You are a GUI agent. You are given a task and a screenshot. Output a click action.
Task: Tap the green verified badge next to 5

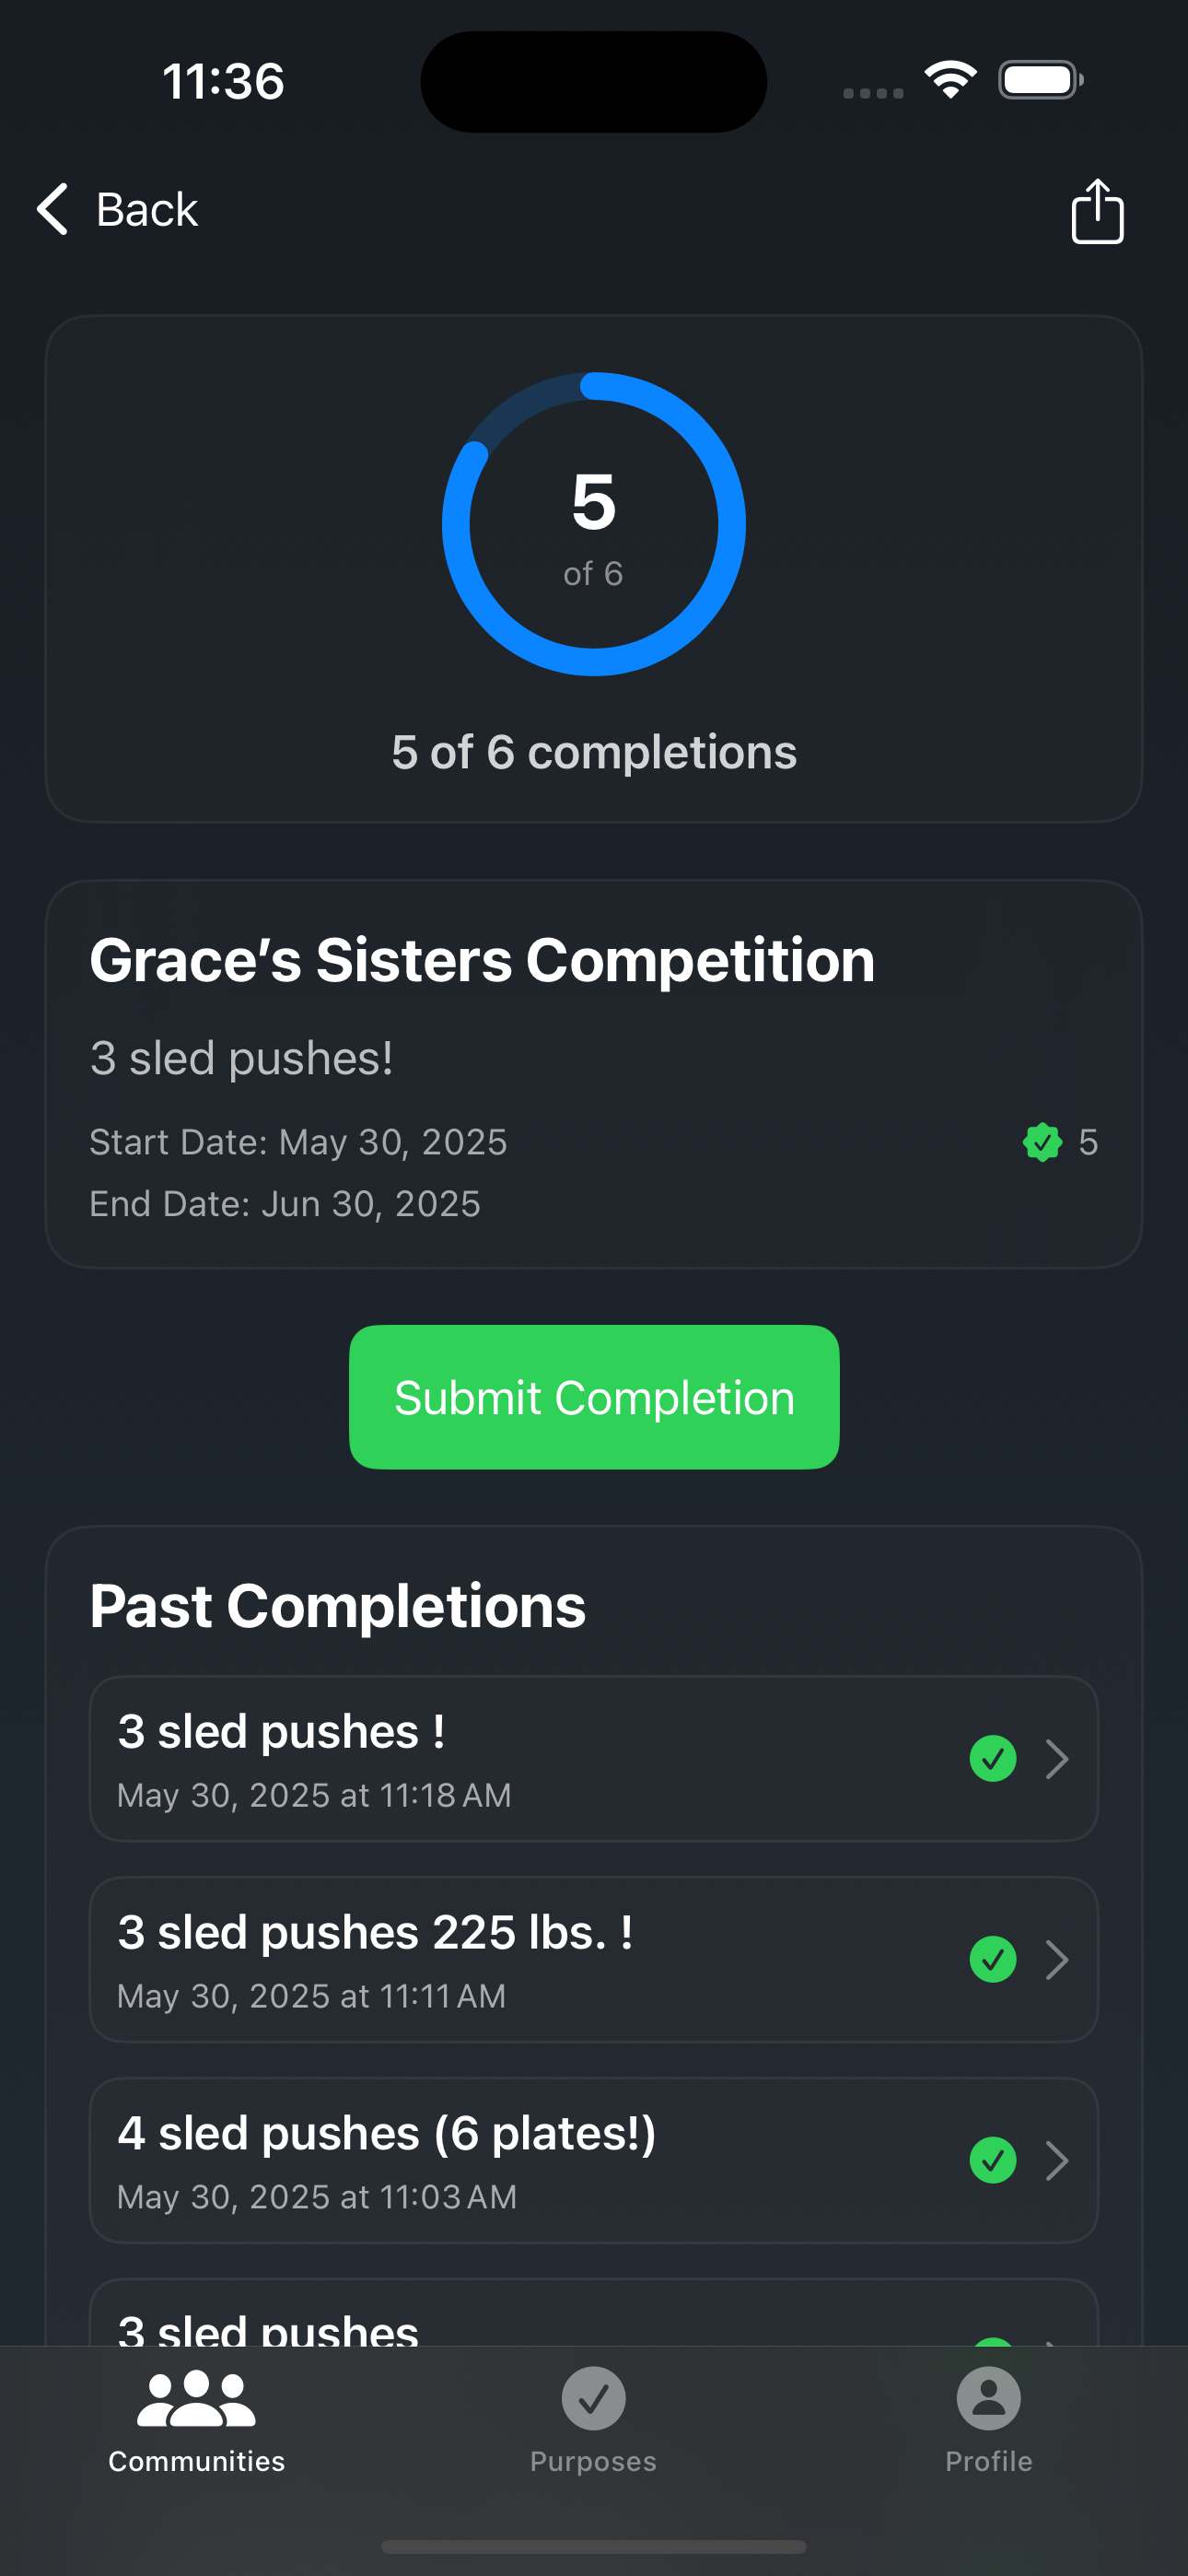pos(1042,1142)
